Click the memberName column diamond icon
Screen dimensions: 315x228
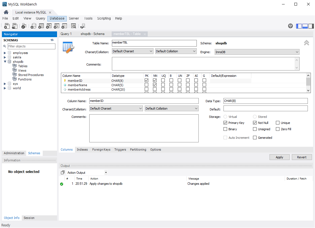tap(65, 85)
